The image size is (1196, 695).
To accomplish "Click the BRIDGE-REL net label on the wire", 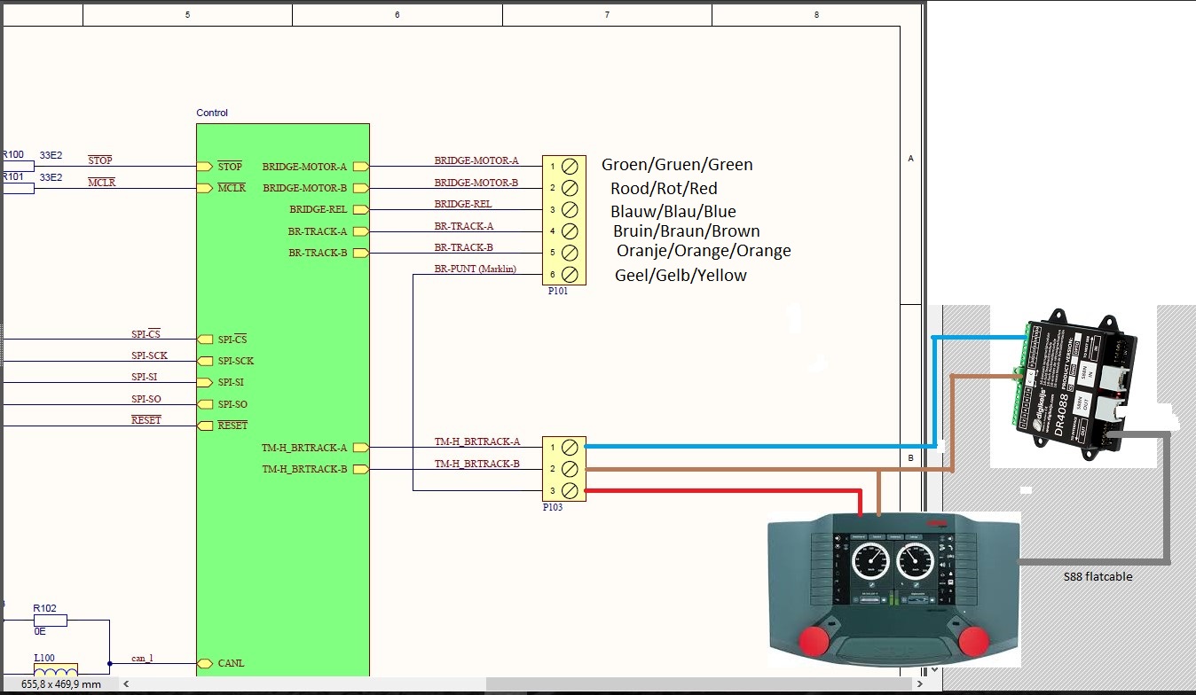I will [x=462, y=204].
